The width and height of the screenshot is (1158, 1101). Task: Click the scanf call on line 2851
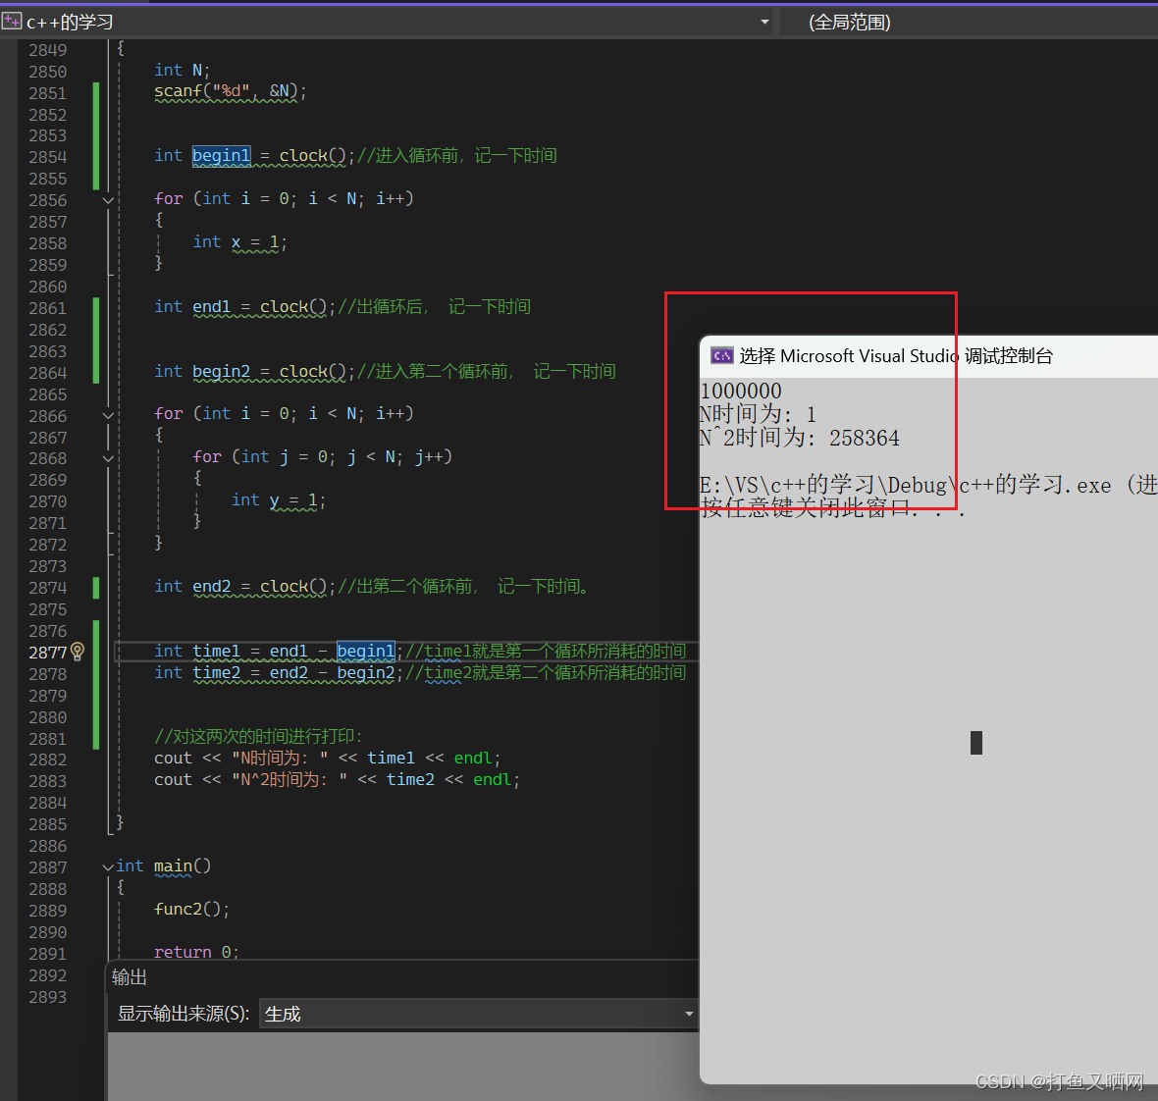point(230,91)
